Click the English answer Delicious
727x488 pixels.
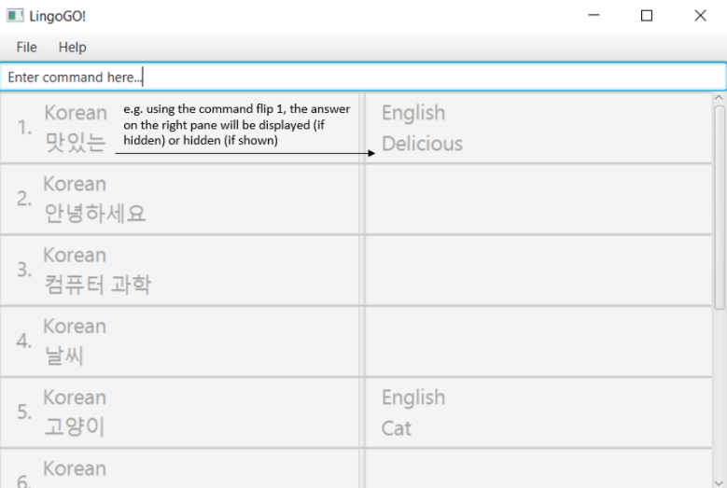tap(422, 144)
